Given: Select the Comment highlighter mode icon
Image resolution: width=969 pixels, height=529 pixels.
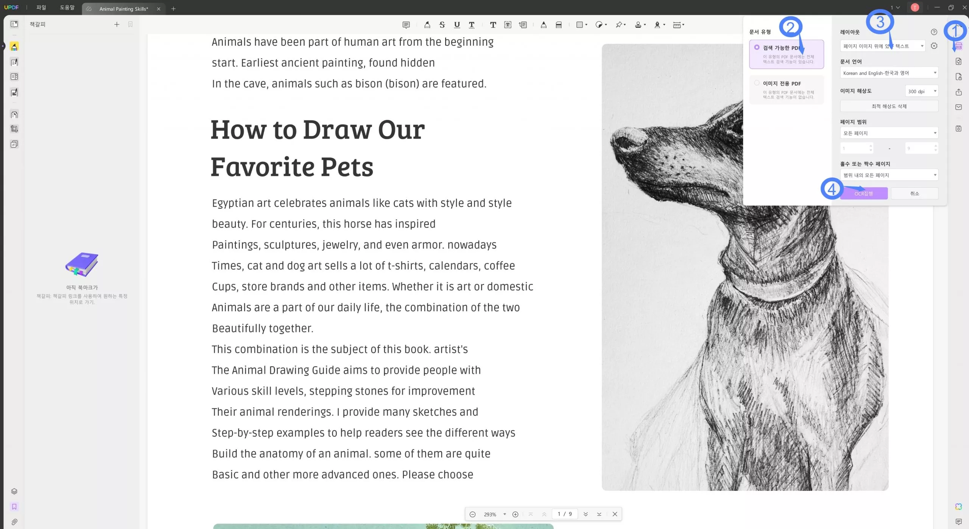Looking at the screenshot, I should 14,47.
